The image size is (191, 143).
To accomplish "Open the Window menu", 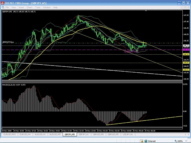I will pyautogui.click(x=47, y=7).
